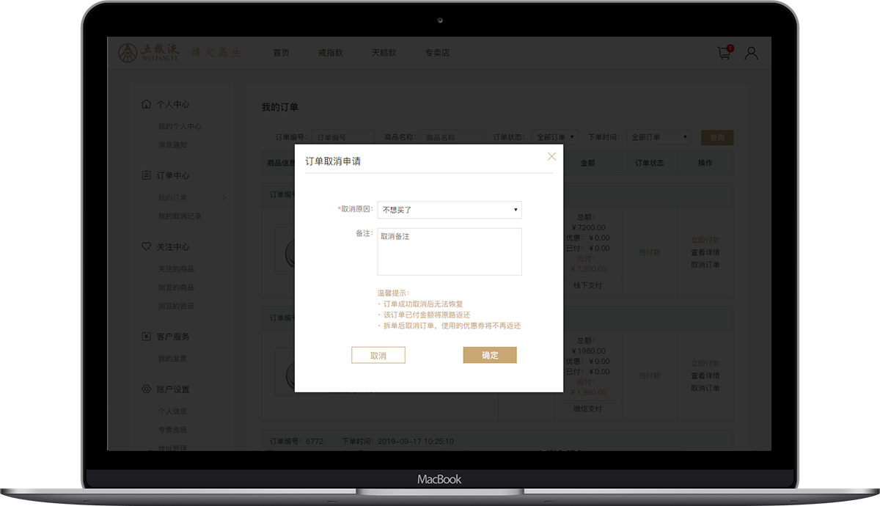
Task: Open 关注的商品 in sidebar
Action: [x=177, y=268]
